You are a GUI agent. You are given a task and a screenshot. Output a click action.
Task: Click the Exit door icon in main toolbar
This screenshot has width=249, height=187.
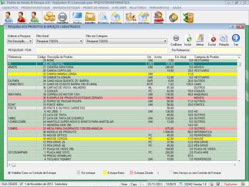pos(188,18)
